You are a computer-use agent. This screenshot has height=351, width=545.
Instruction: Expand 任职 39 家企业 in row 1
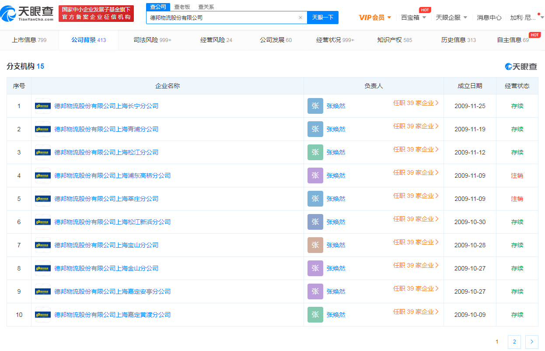click(416, 103)
